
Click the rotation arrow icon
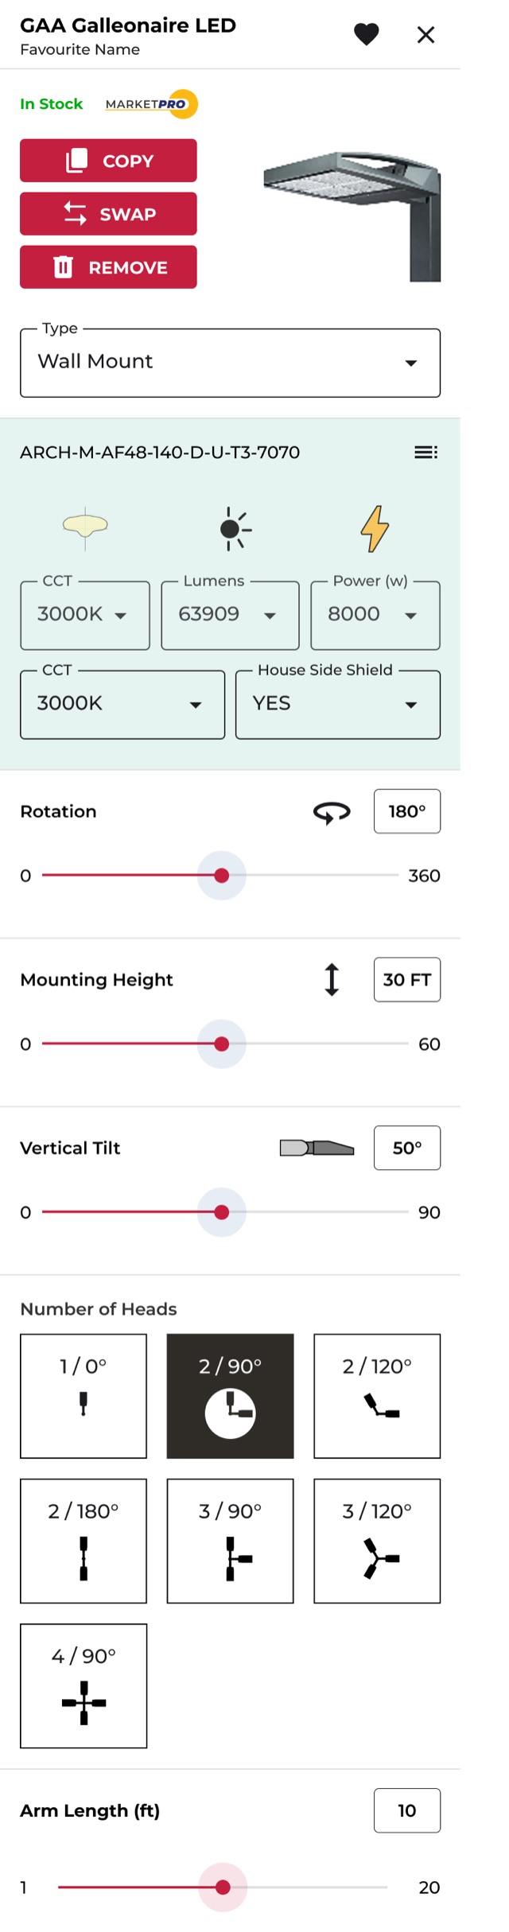[x=332, y=812]
